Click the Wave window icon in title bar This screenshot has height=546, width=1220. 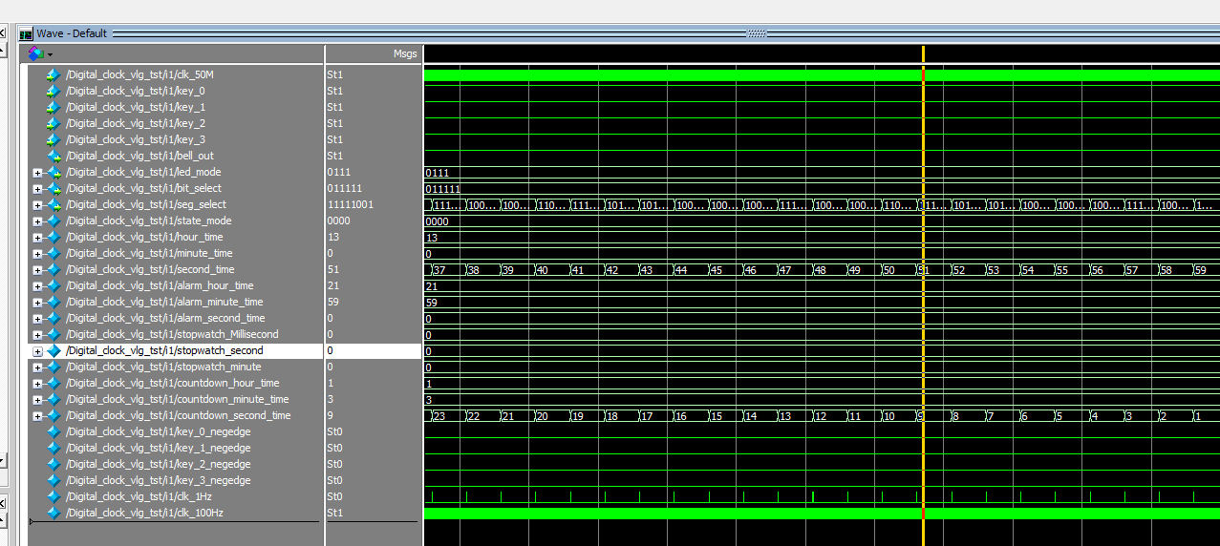click(26, 33)
